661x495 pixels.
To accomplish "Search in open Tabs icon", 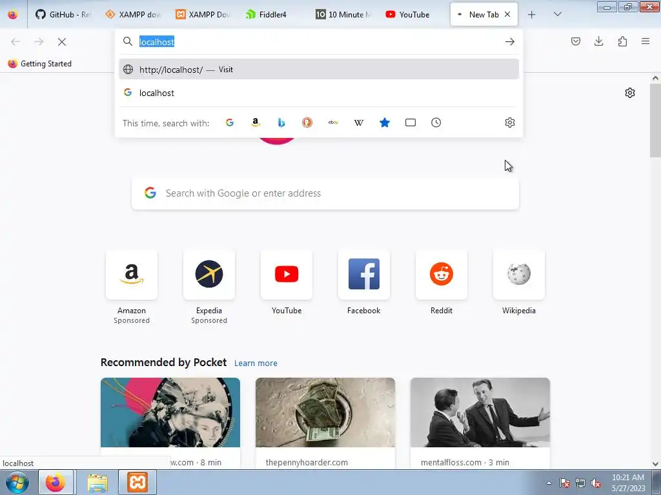I will click(x=411, y=122).
